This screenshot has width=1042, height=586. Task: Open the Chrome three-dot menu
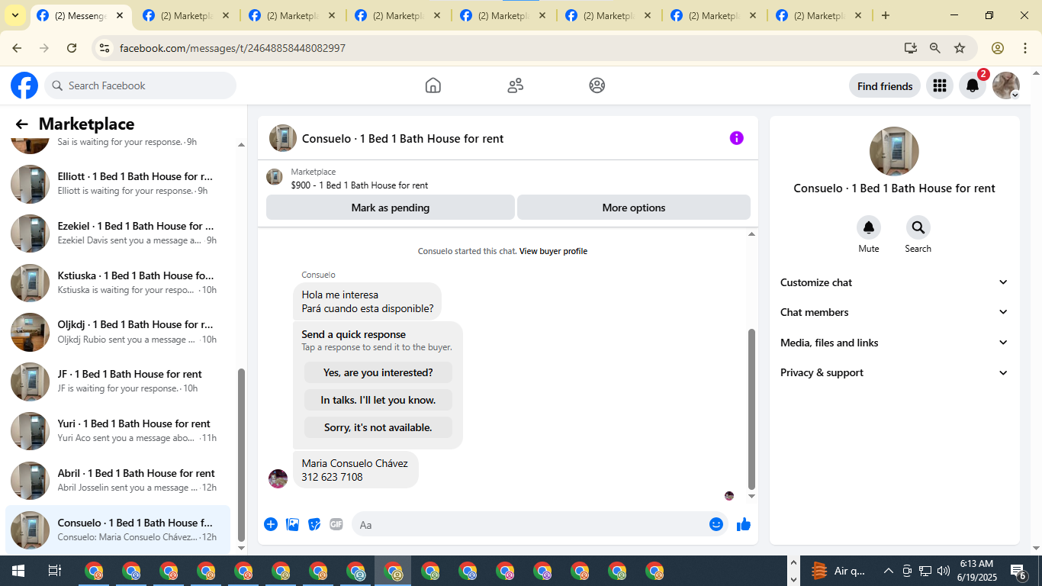click(x=1025, y=48)
